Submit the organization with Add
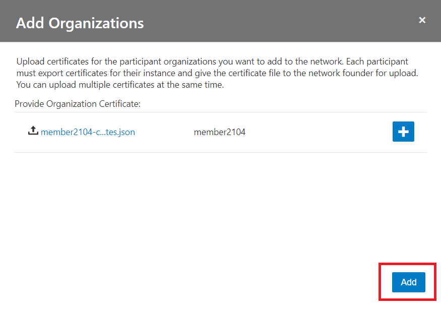Image resolution: width=441 pixels, height=310 pixels. pyautogui.click(x=408, y=282)
